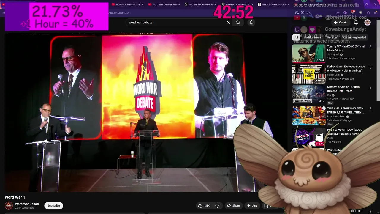Bookmark page with the star icon
Viewport: 380px width, 214px height.
coord(308,13)
